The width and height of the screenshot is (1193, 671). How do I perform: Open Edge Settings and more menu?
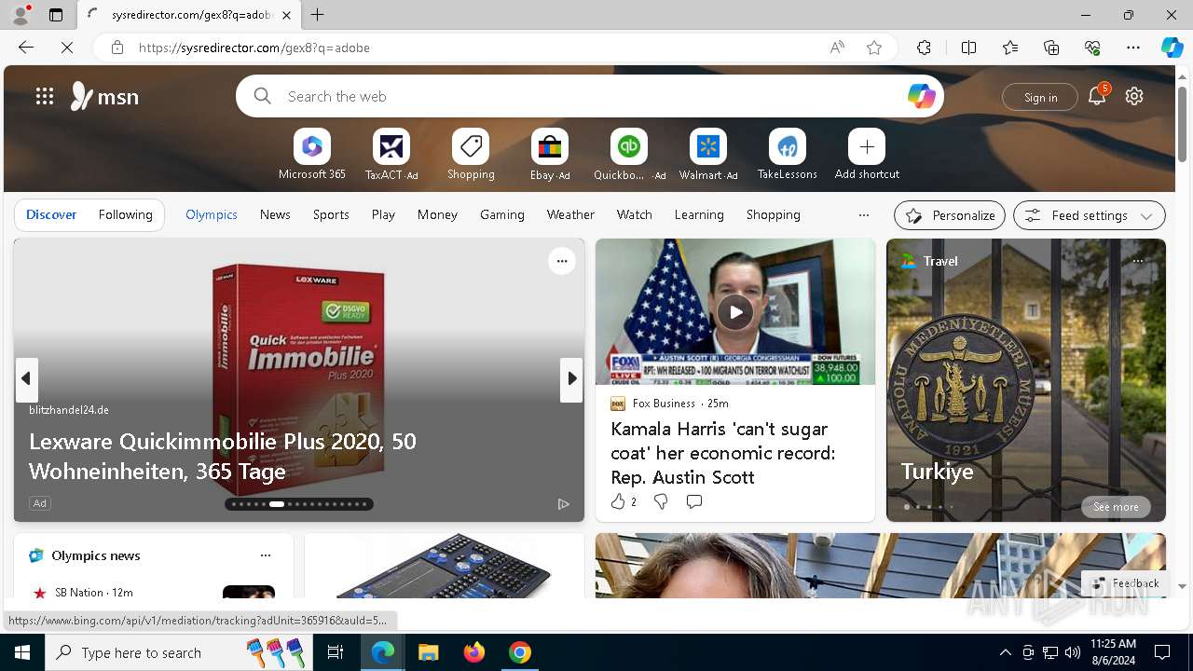click(x=1133, y=48)
